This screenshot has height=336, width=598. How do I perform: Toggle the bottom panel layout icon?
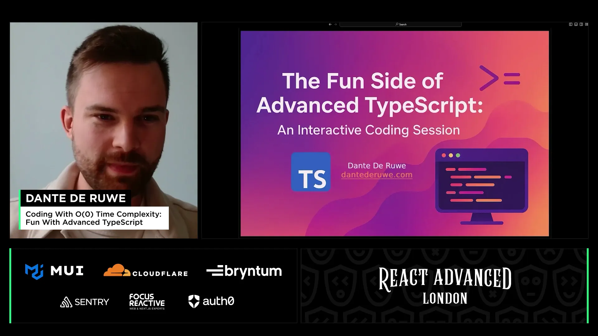coord(576,24)
